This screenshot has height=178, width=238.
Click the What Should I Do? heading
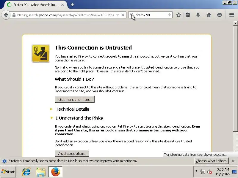[74, 79]
